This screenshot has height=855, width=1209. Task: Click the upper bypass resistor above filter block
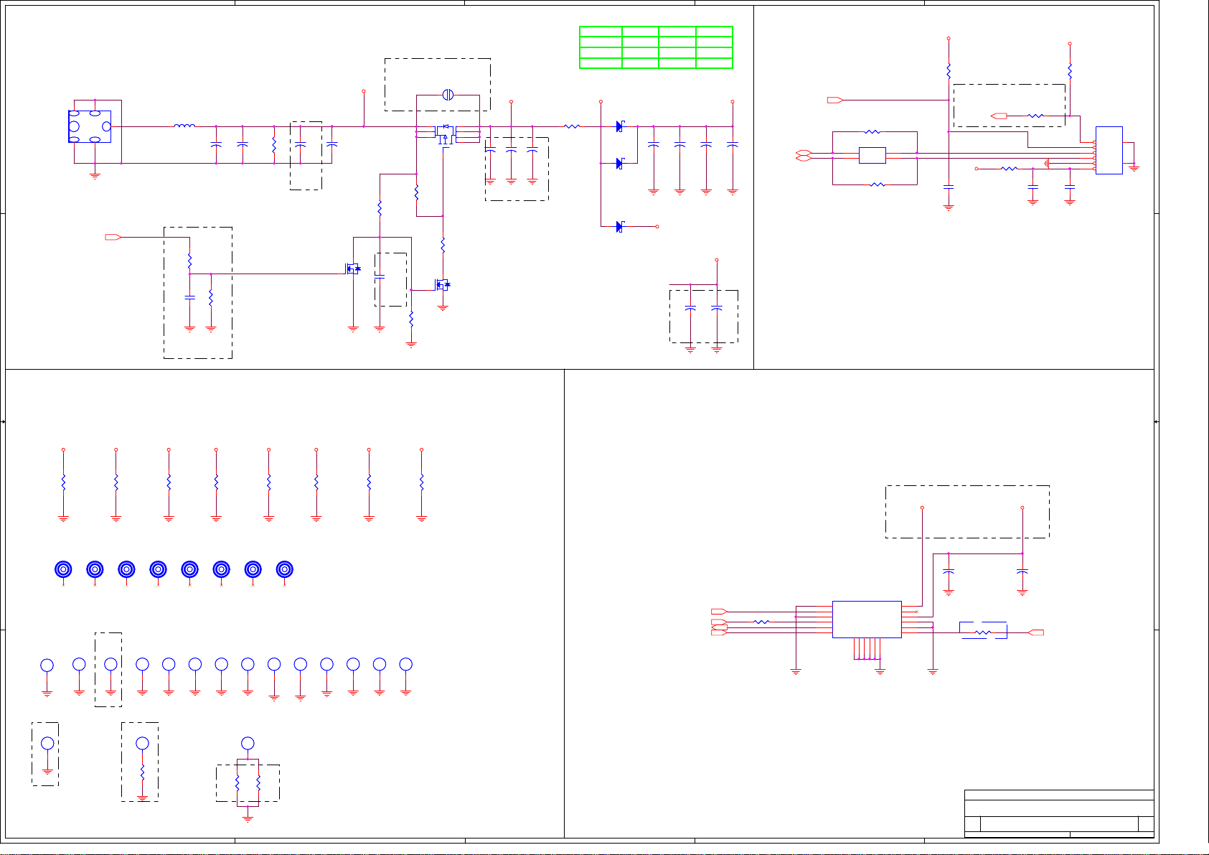click(x=872, y=132)
